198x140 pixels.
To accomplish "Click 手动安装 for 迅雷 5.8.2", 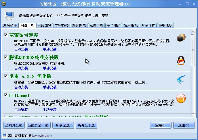I will pos(49,87).
